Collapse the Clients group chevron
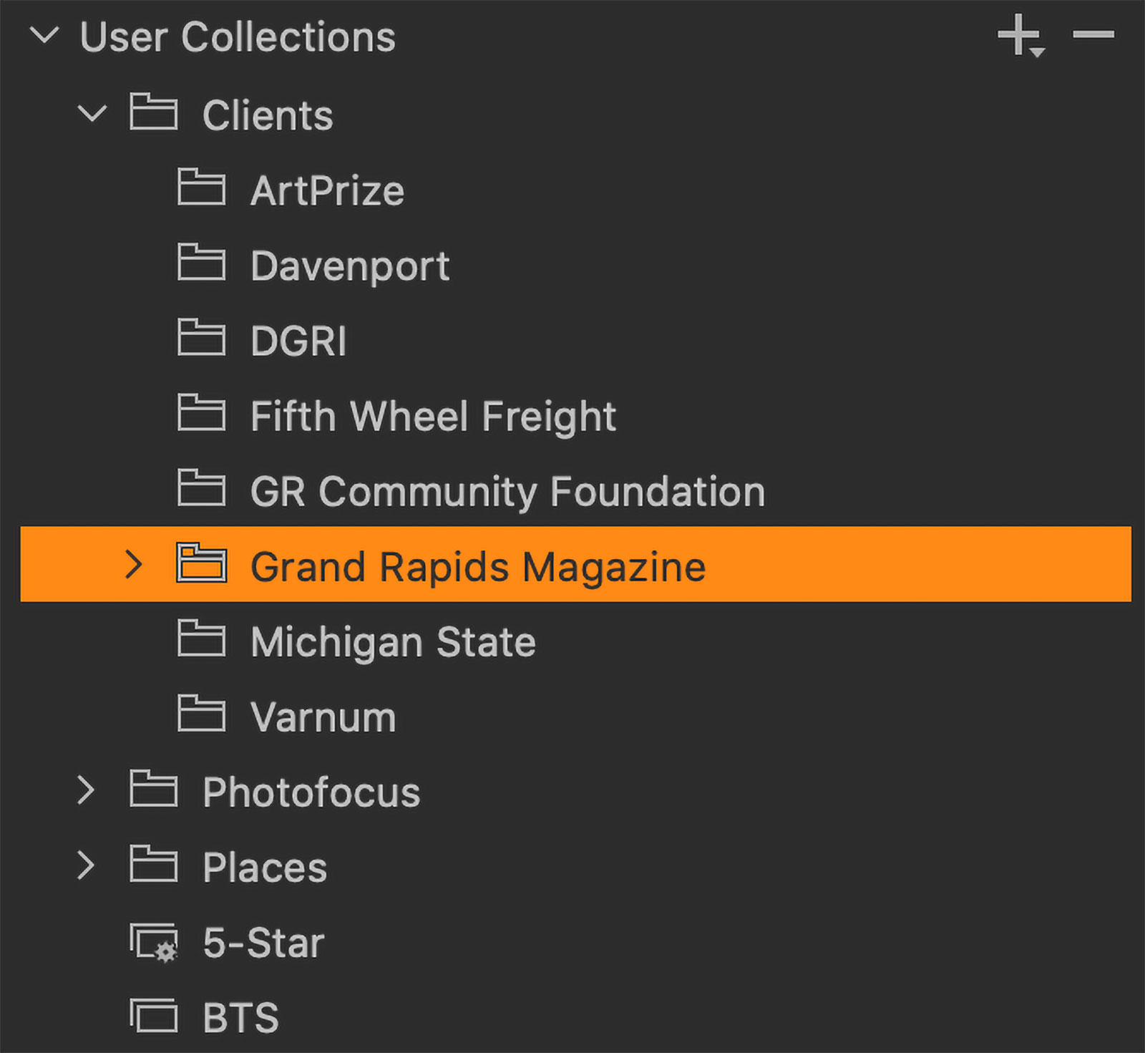 click(92, 113)
